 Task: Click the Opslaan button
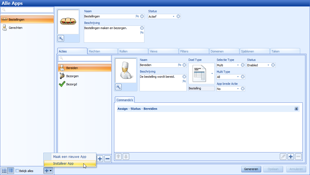coord(273,169)
